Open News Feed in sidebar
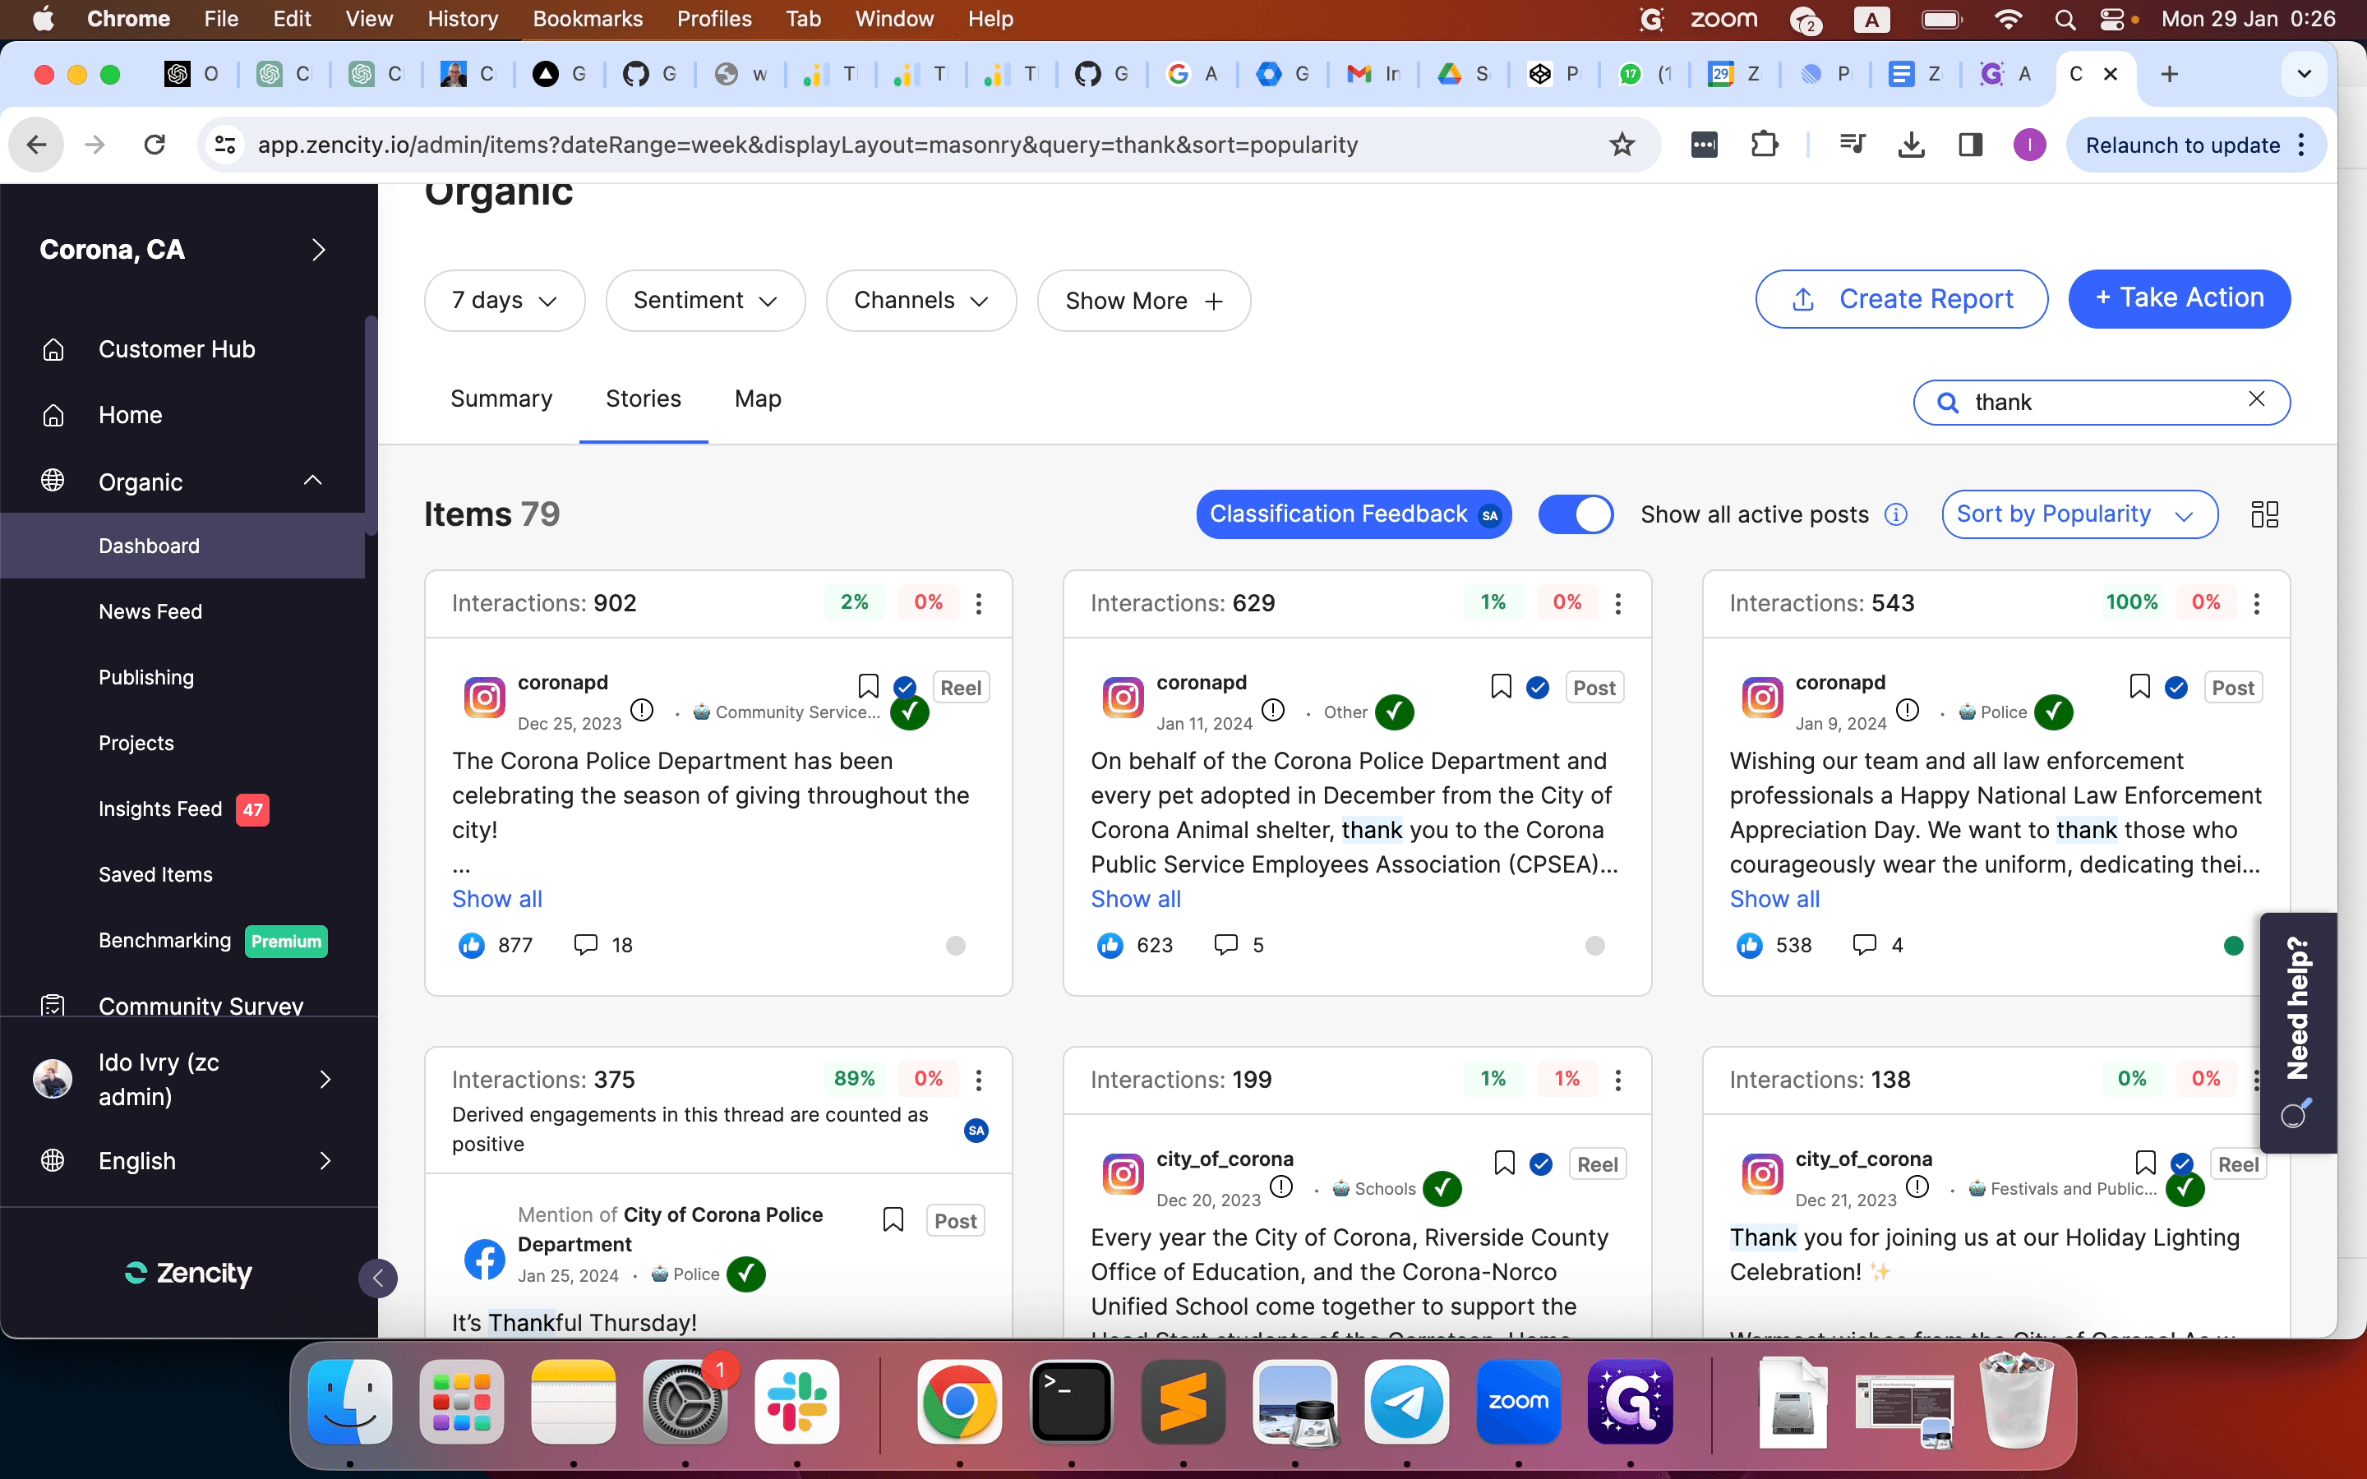2367x1479 pixels. (x=150, y=611)
